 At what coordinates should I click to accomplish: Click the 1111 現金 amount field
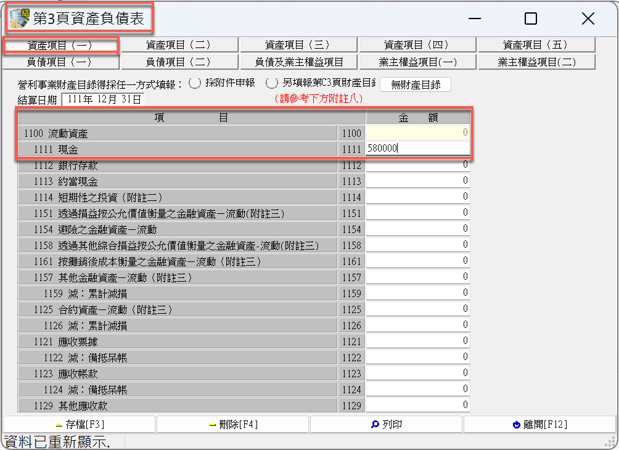pyautogui.click(x=417, y=149)
